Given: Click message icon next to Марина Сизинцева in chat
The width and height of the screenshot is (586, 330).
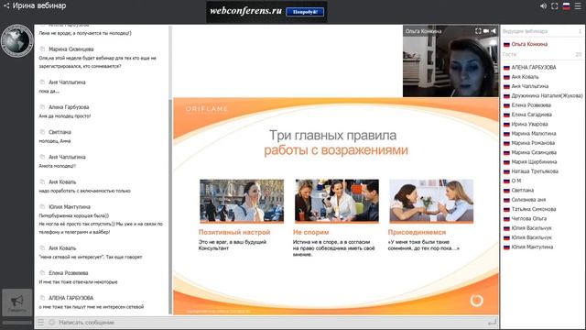Looking at the screenshot, I should click(x=42, y=49).
